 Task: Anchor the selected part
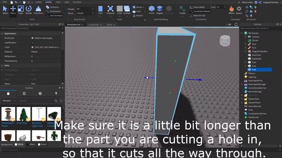(137, 16)
